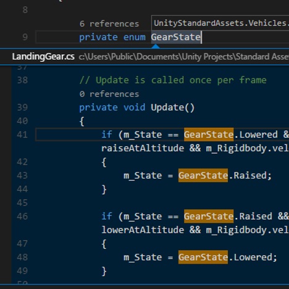The width and height of the screenshot is (289, 289).
Task: Click the "enum" keyword on line 9
Action: [x=135, y=37]
